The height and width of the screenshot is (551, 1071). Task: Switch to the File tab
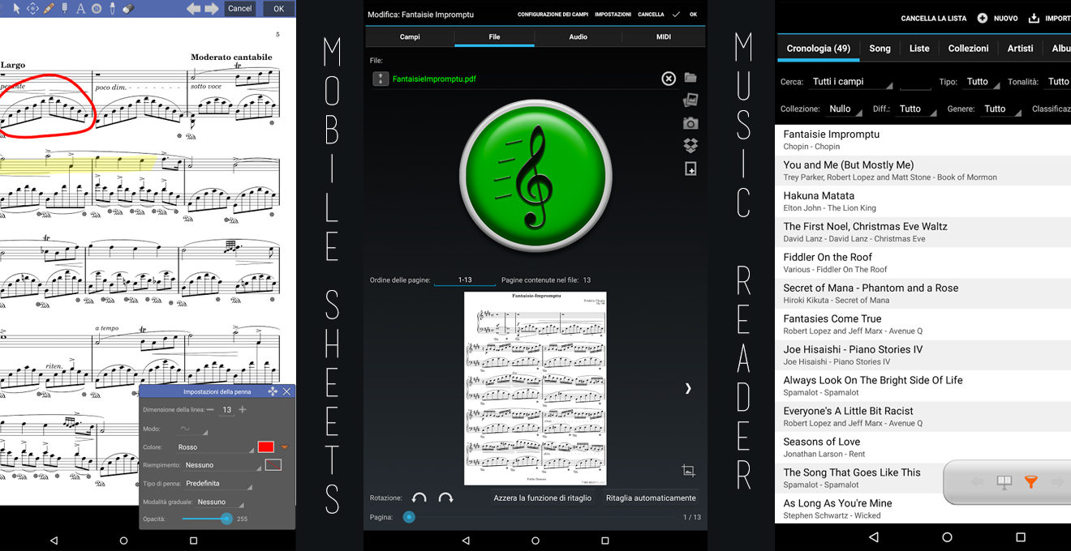pyautogui.click(x=494, y=36)
